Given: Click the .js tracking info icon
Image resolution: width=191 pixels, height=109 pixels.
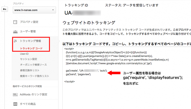Looking at the screenshot, I should (x=15, y=41).
